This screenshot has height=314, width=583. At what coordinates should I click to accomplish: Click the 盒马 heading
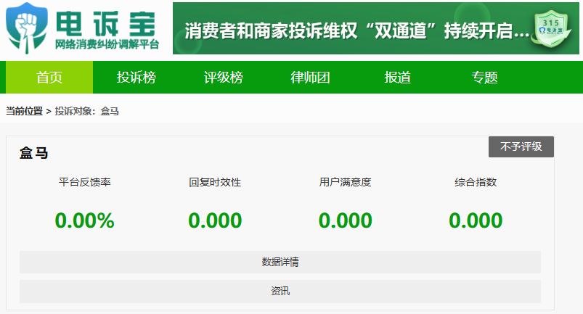[34, 152]
